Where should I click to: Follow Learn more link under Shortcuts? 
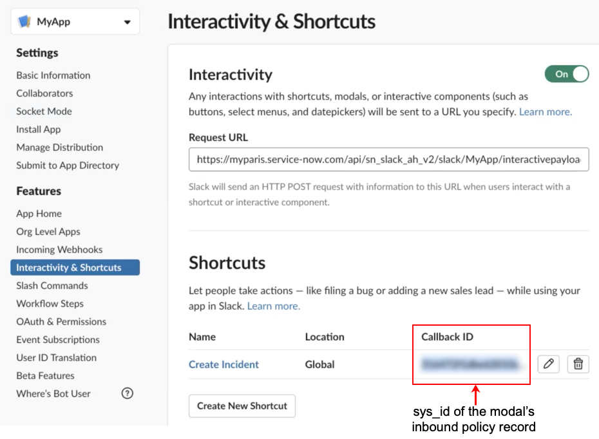pyautogui.click(x=274, y=306)
